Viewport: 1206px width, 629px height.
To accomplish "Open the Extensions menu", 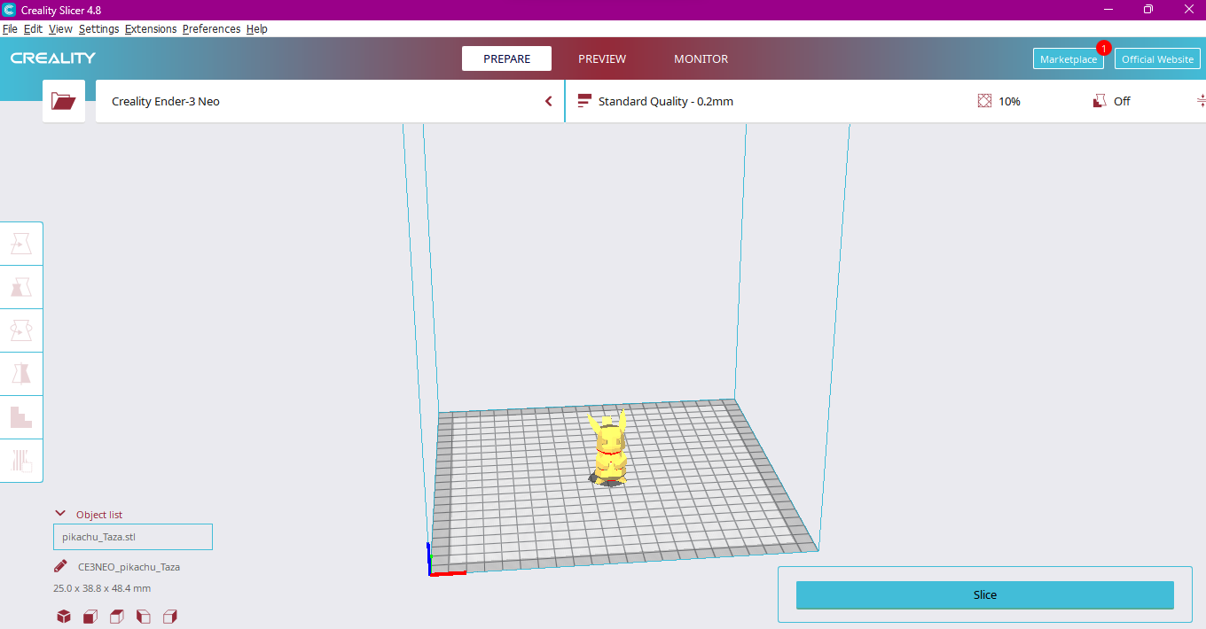I will click(x=151, y=28).
